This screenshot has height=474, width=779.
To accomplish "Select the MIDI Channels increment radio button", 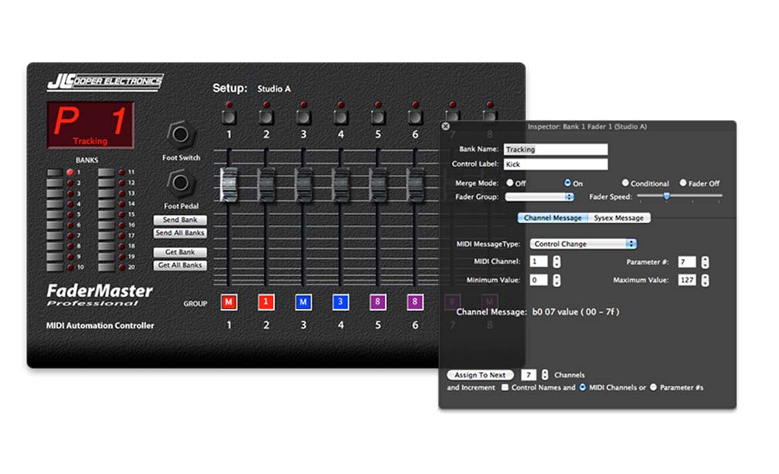I will coord(582,387).
